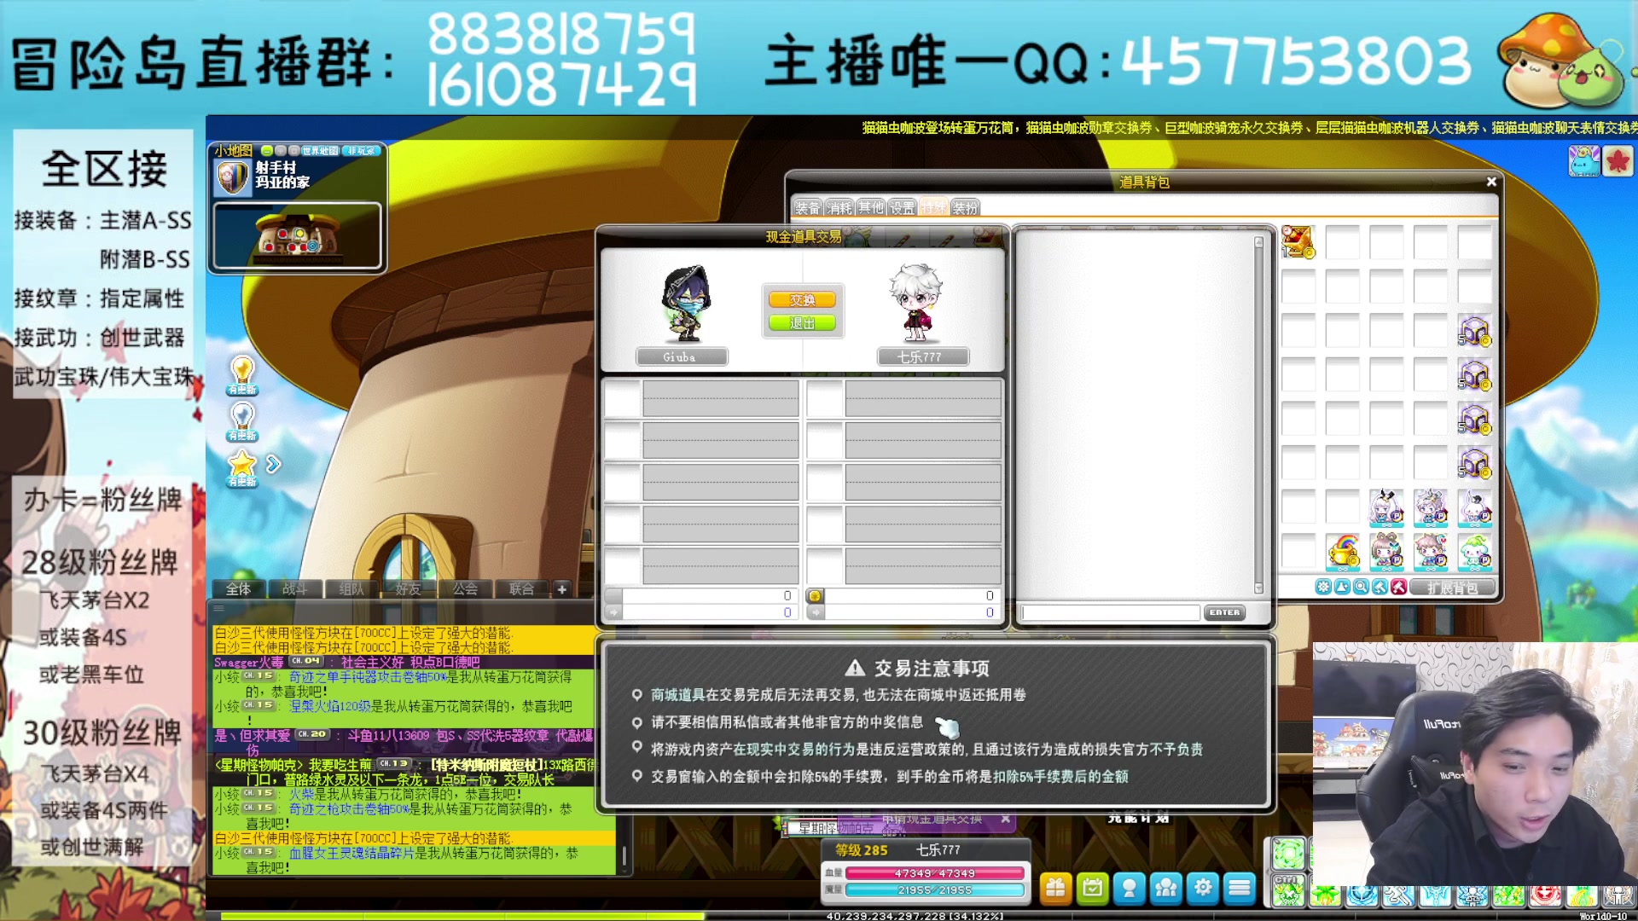This screenshot has height=921, width=1638.
Task: Close the 道具背包 inventory window
Action: 1491,182
